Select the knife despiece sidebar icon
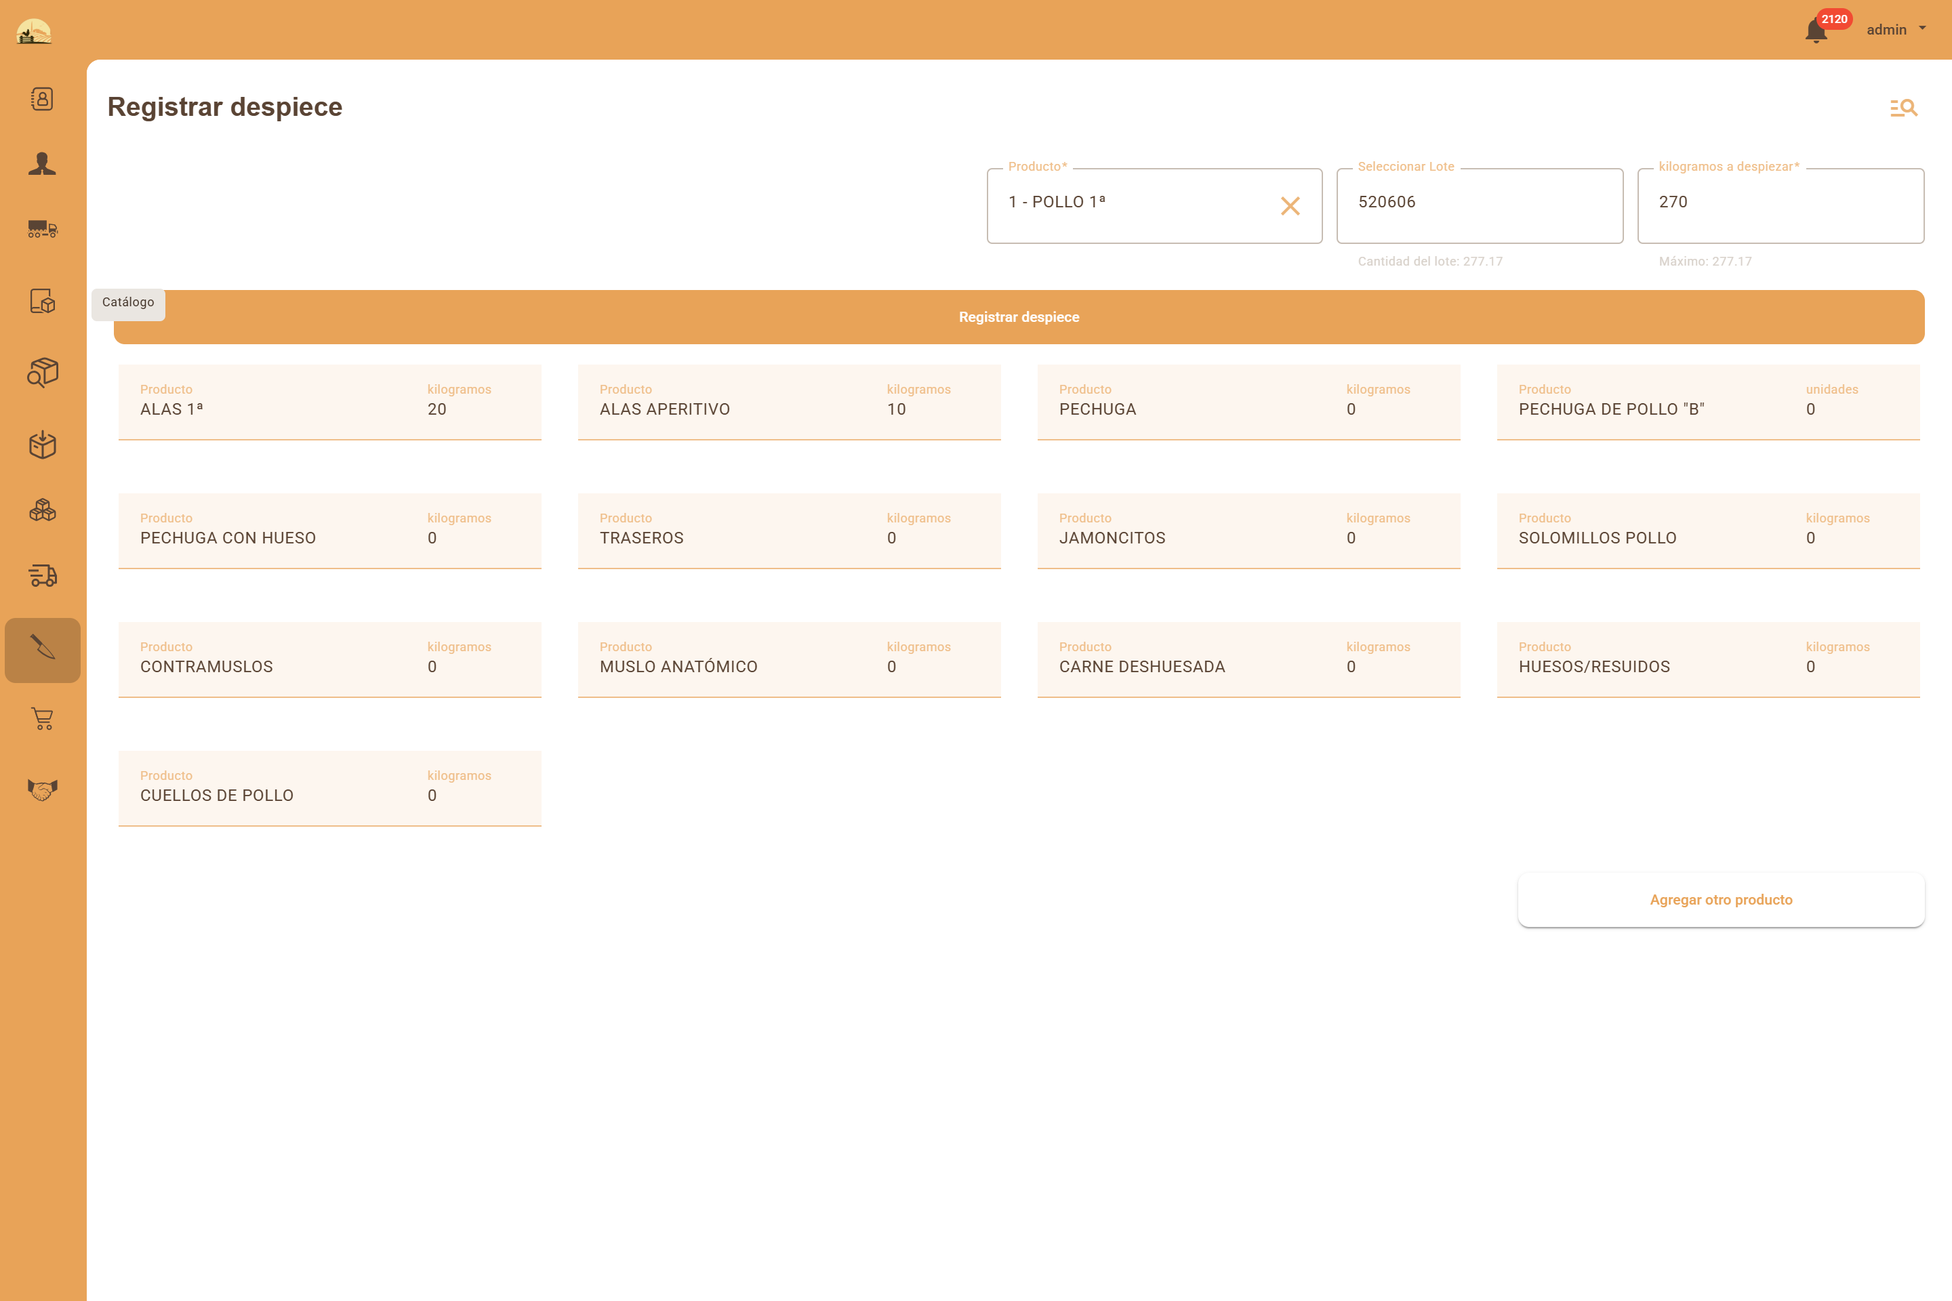This screenshot has width=1952, height=1301. pyautogui.click(x=42, y=649)
